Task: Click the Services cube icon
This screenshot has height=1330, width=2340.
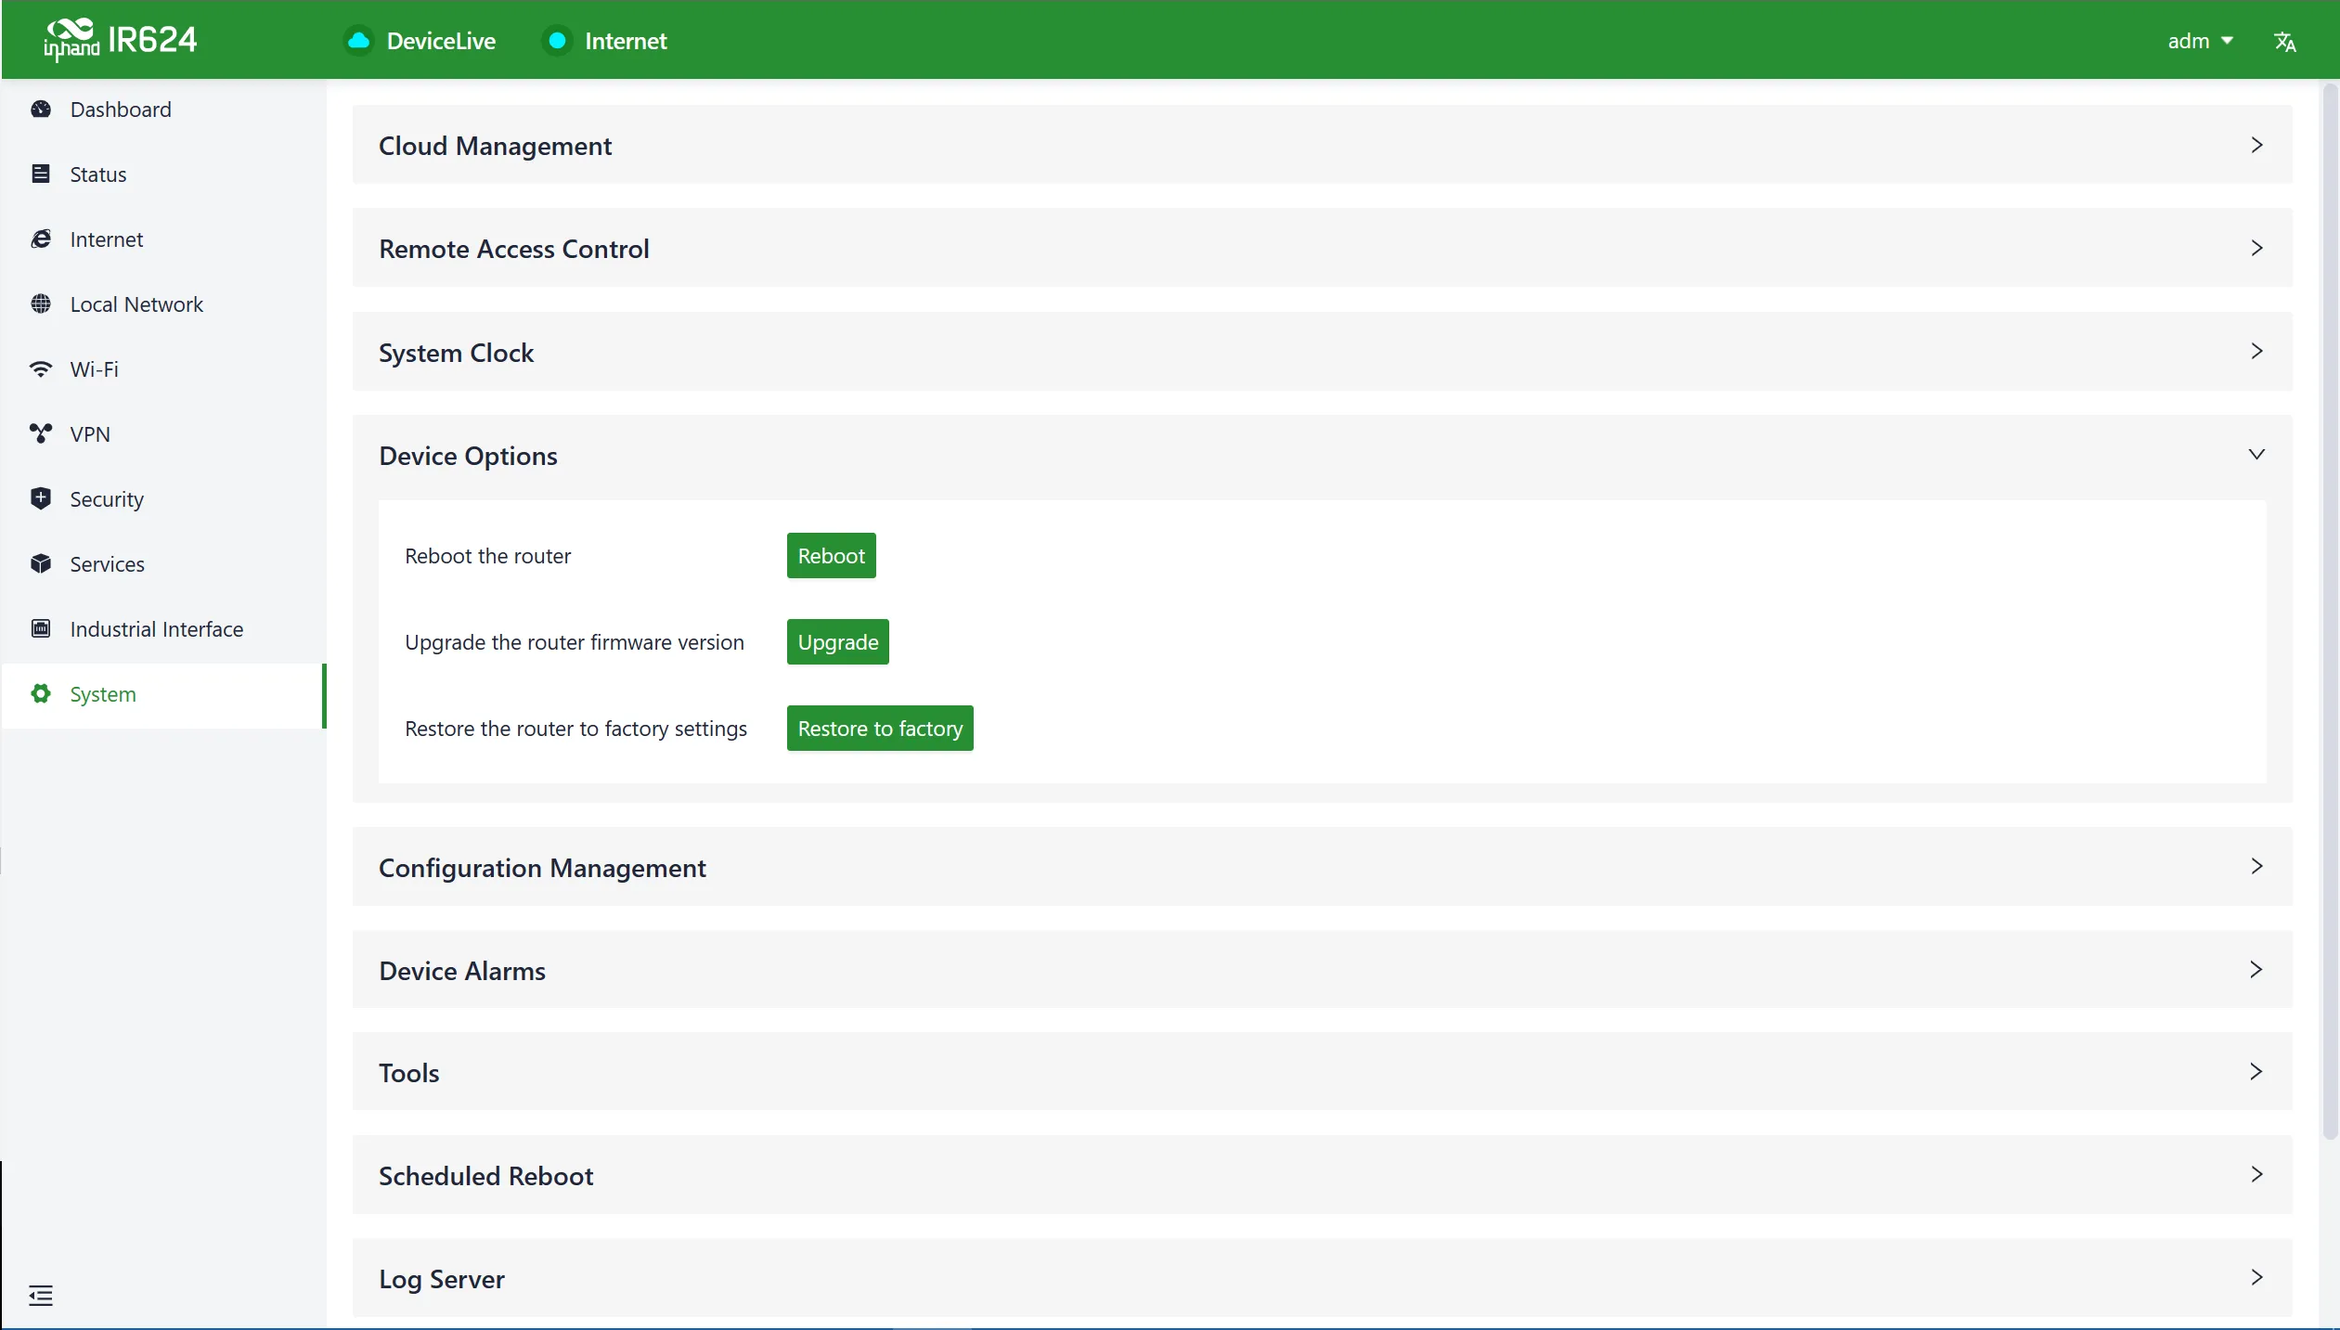Action: (x=41, y=564)
